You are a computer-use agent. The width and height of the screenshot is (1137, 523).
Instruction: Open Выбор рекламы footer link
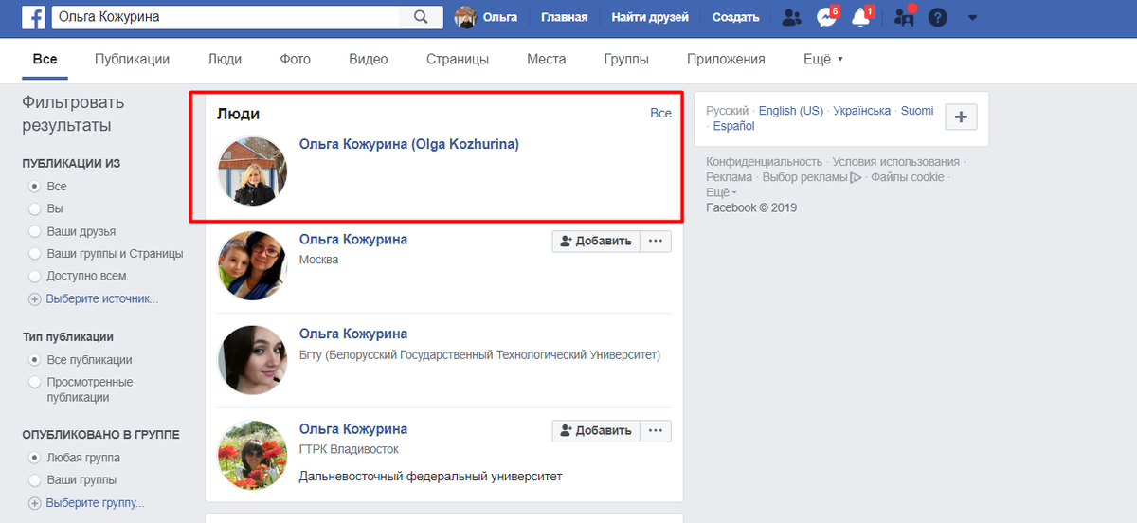pos(811,177)
